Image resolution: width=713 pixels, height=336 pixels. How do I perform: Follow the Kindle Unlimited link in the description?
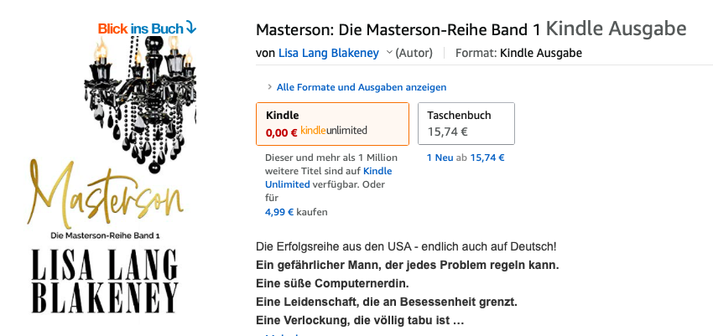[x=328, y=178]
